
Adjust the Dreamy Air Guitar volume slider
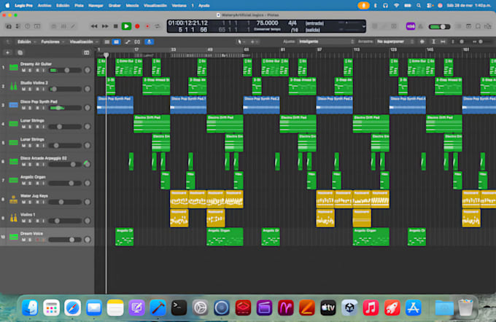[x=65, y=70]
